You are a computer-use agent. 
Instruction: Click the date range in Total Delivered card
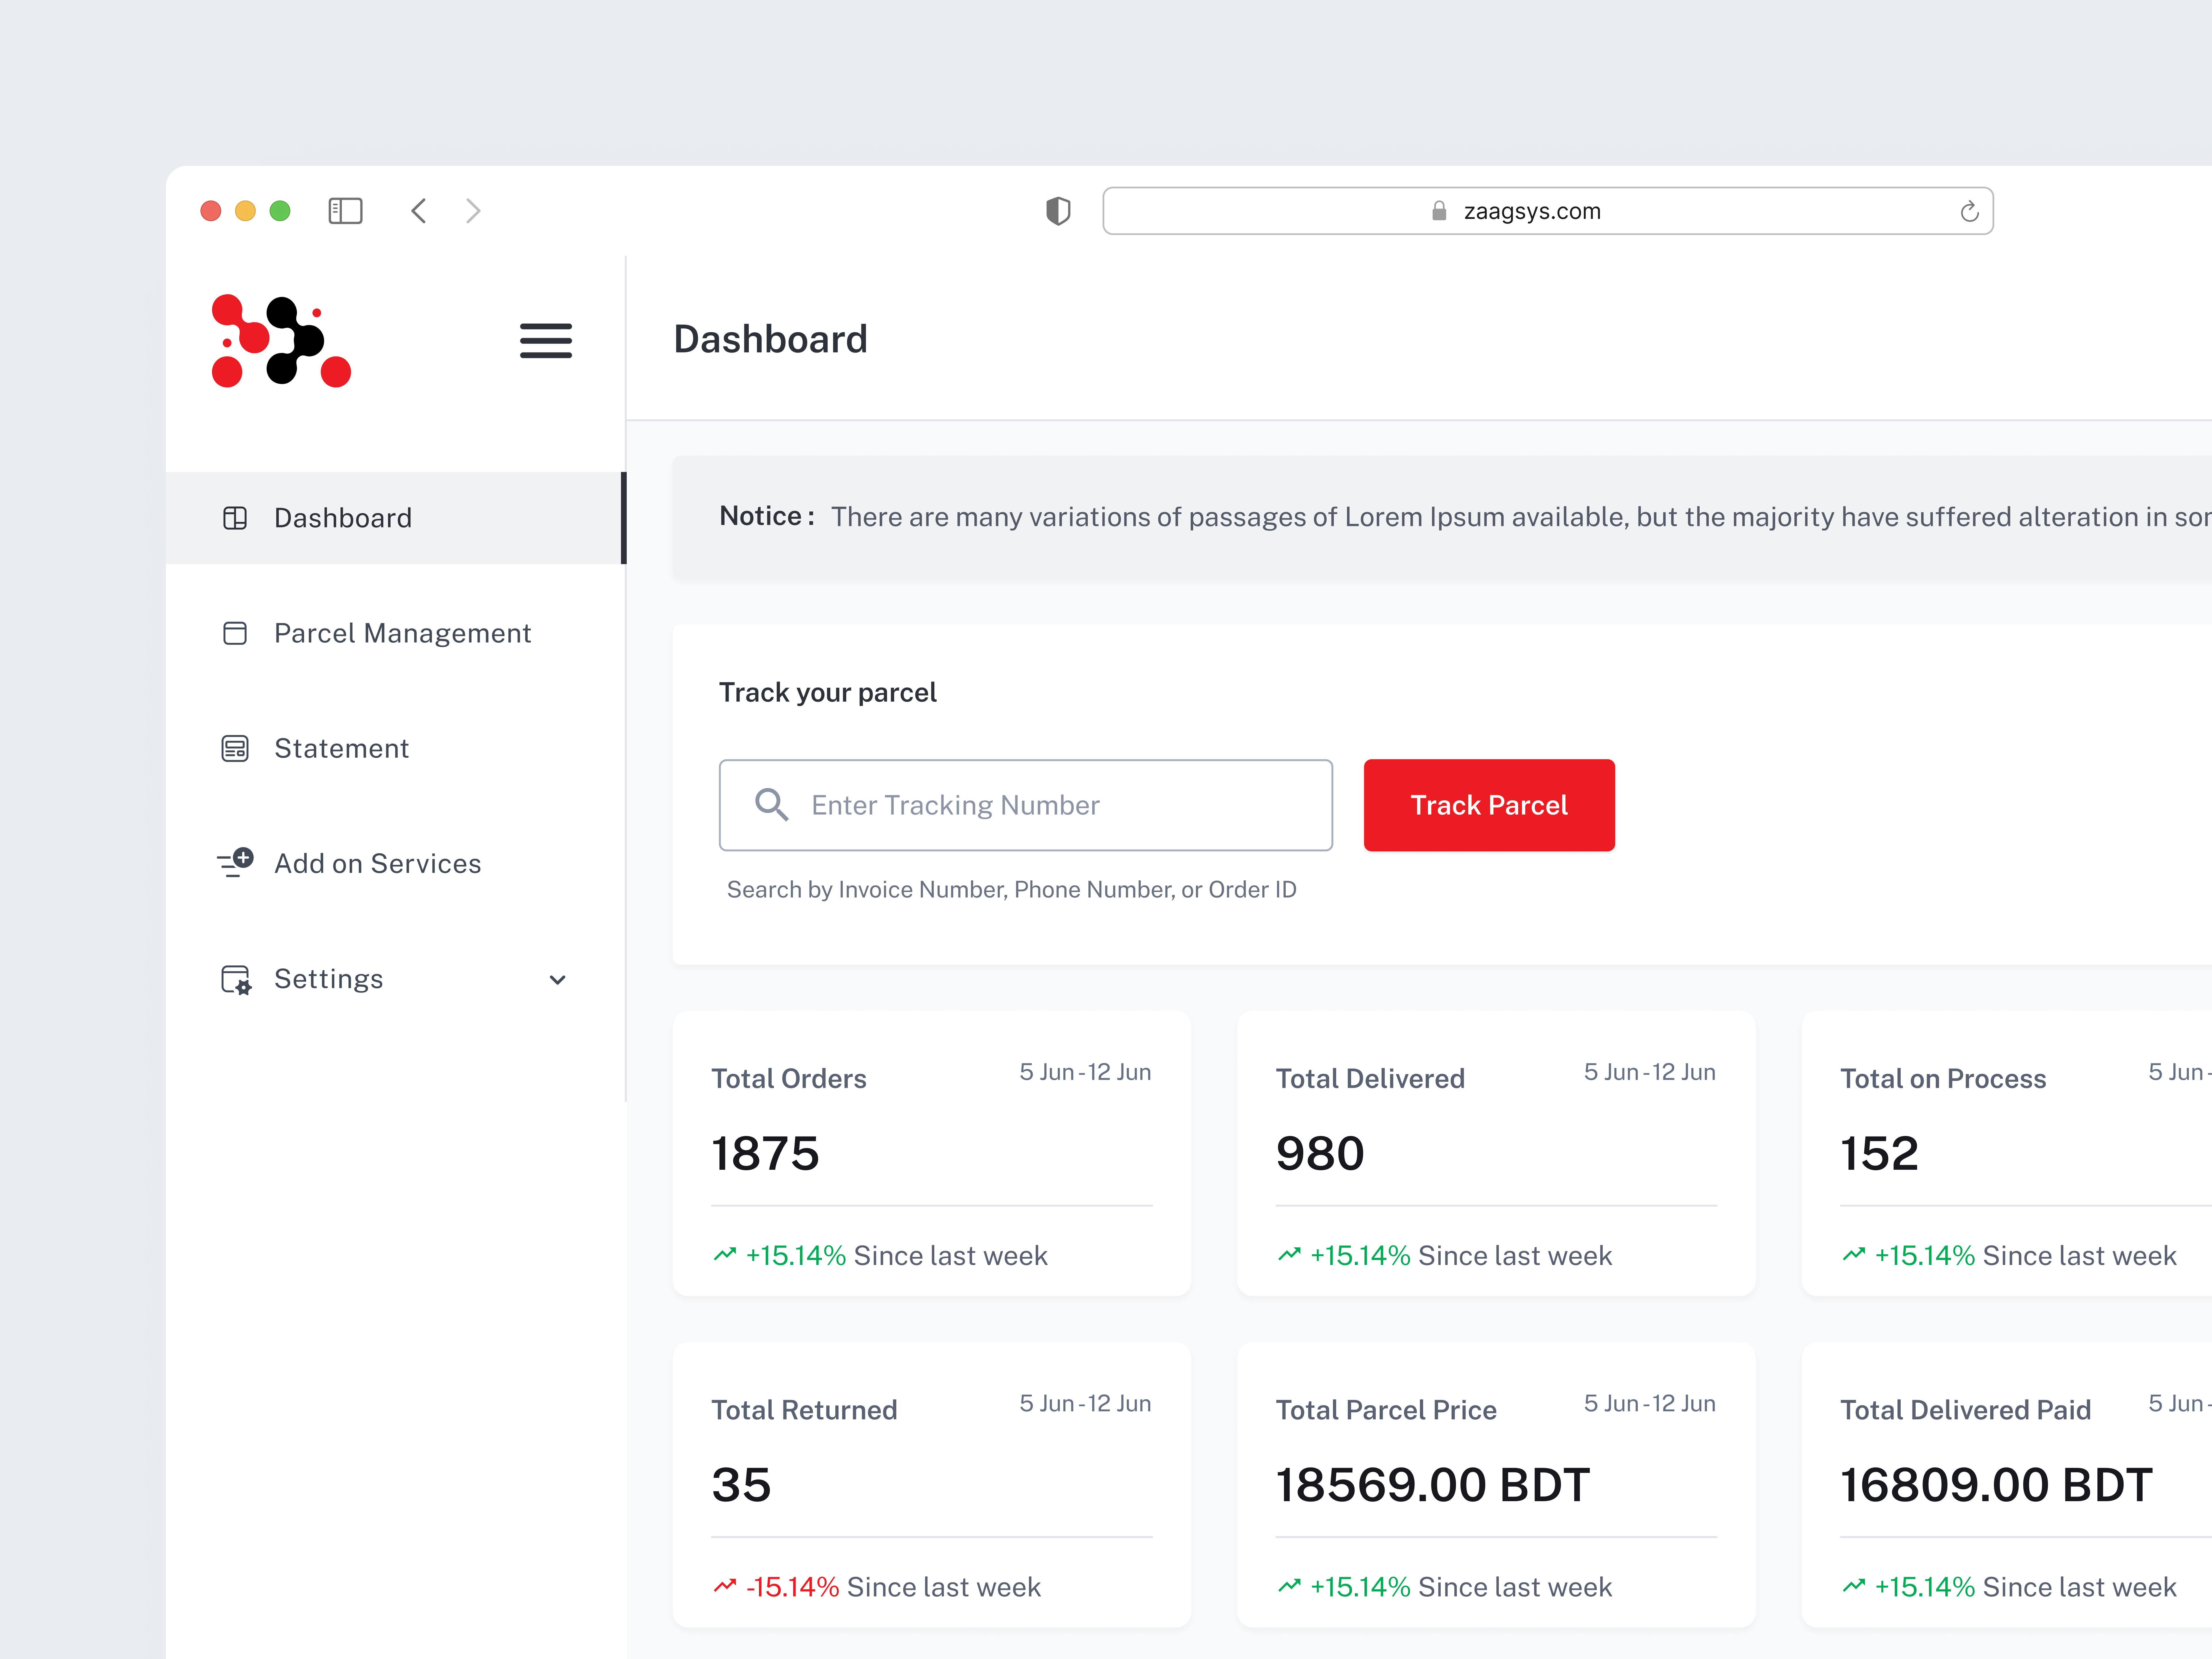click(x=1650, y=1072)
